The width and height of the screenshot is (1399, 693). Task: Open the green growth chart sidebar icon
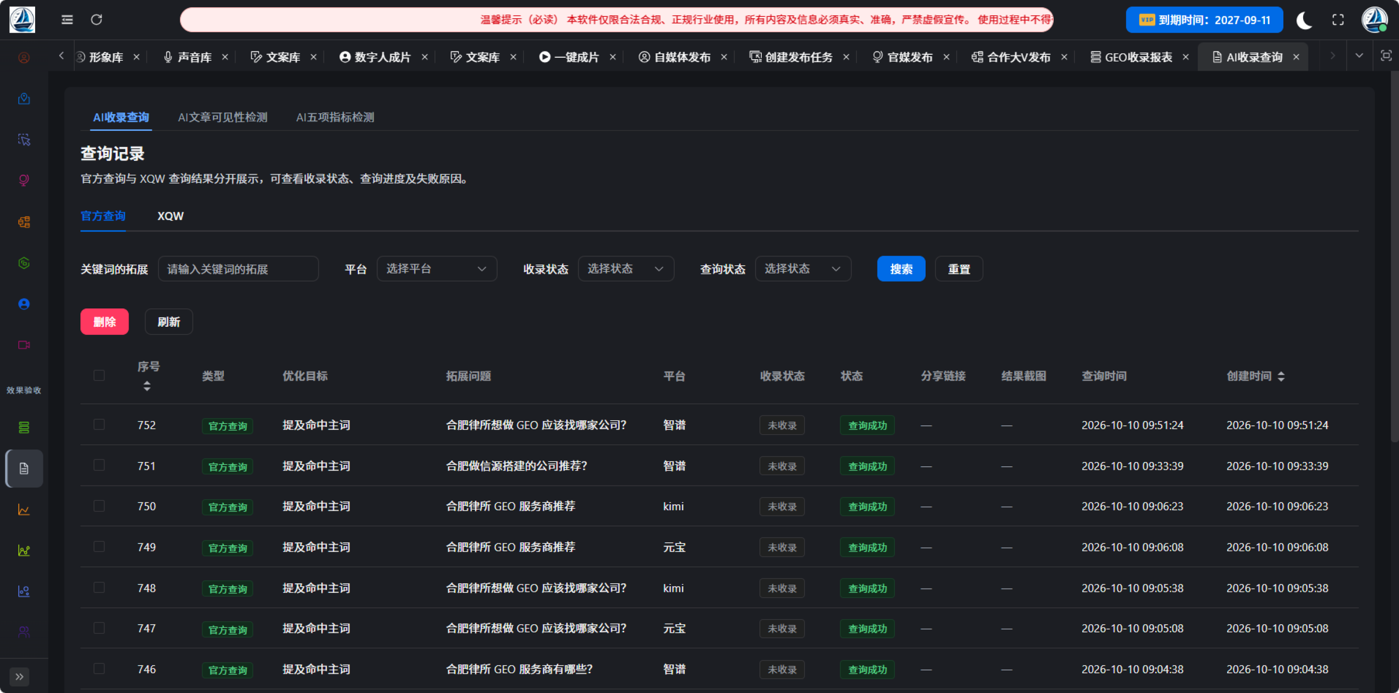[24, 551]
